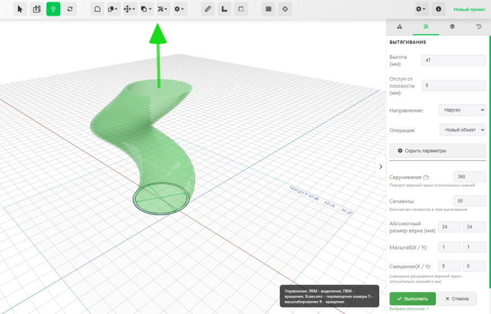Edit the Масштаб X field

pos(449,247)
